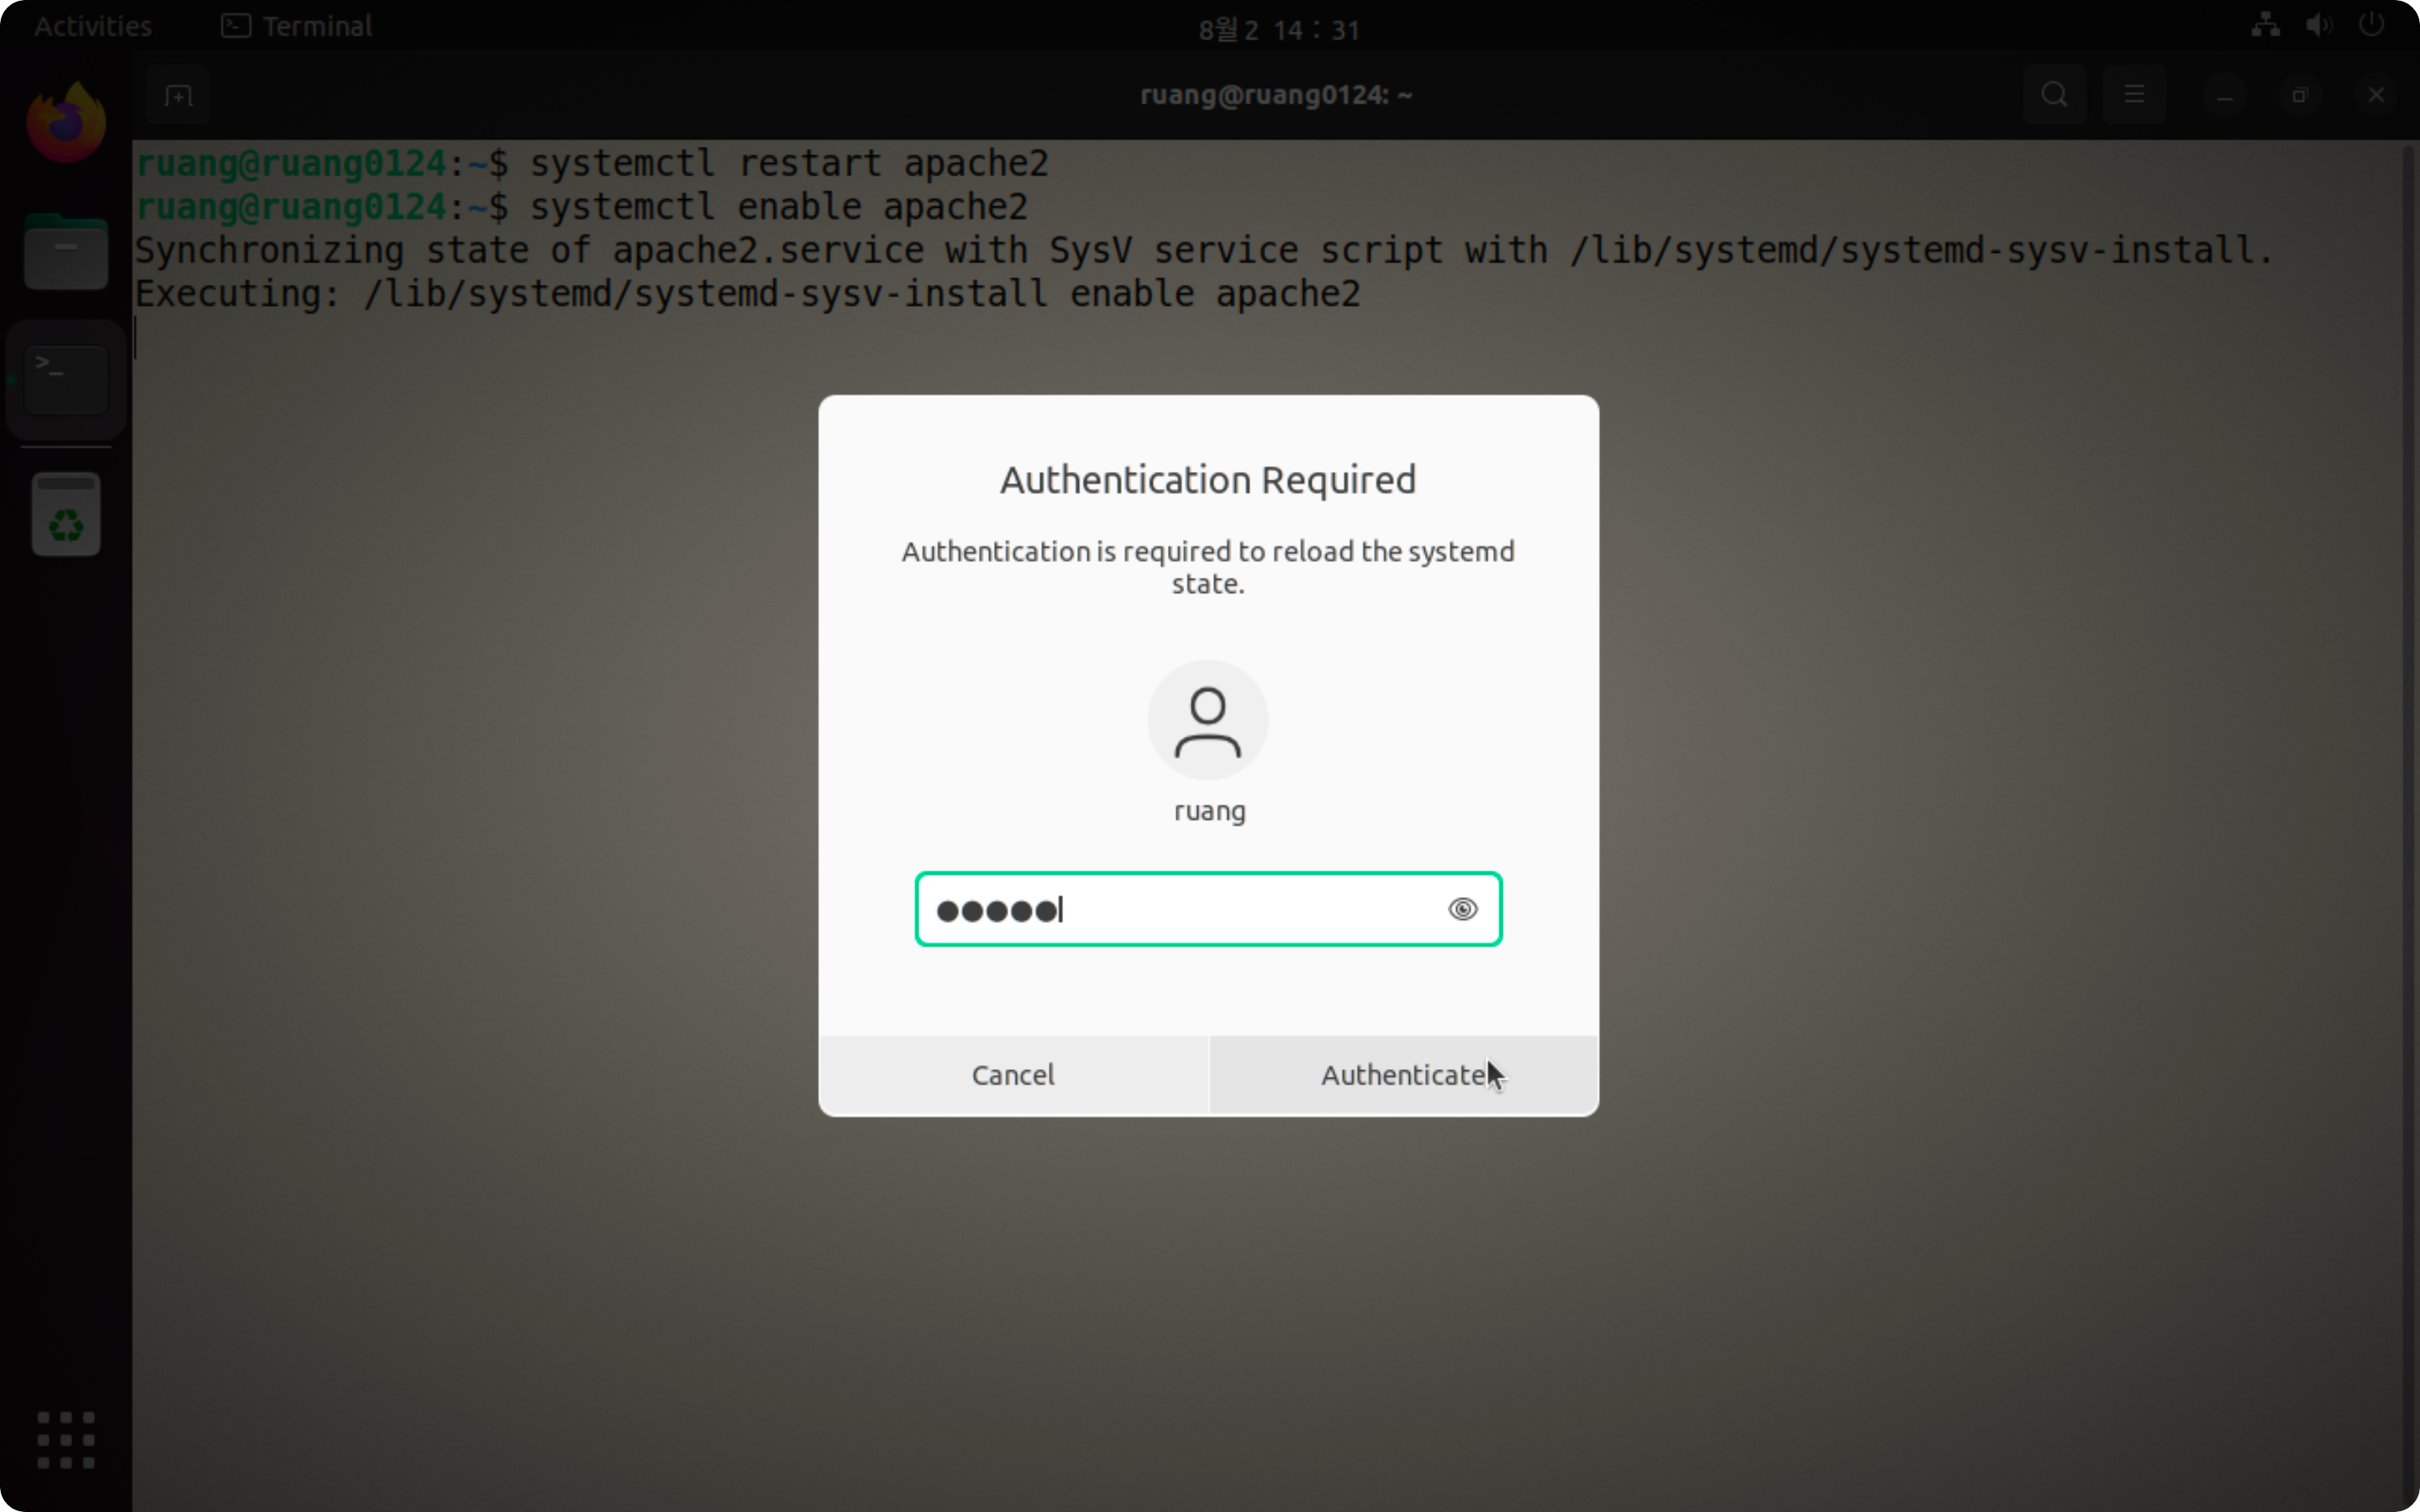This screenshot has height=1512, width=2420.
Task: Open Firefox from the dock
Action: pos(66,122)
